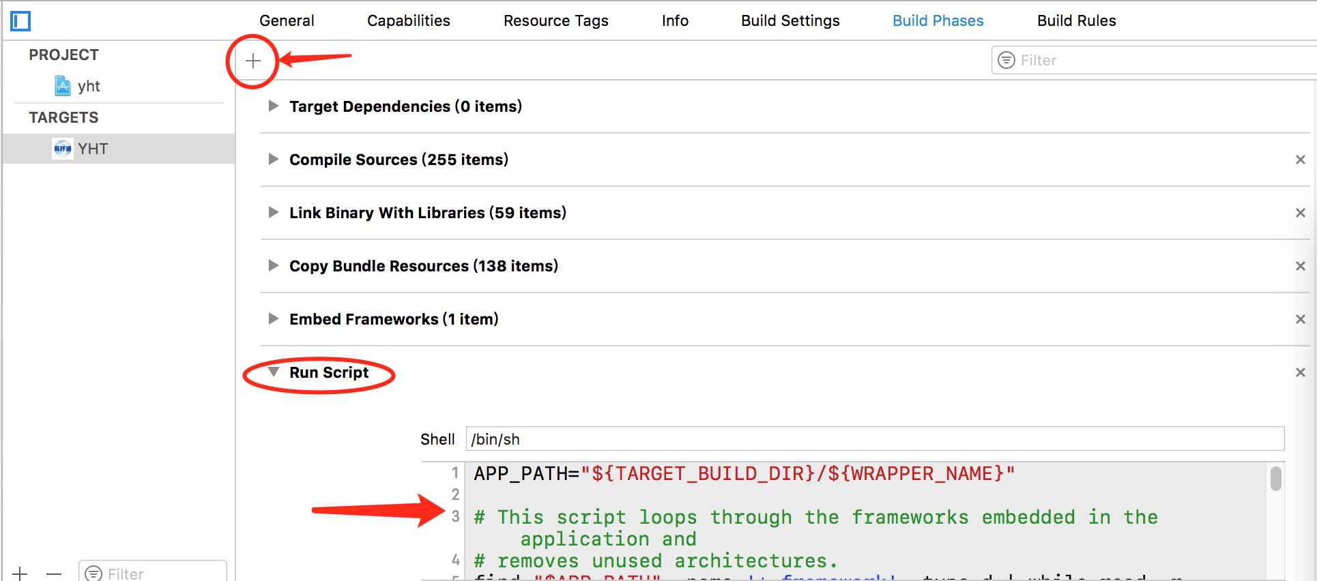Open Resource Tags tab
This screenshot has width=1317, height=581.
(556, 20)
